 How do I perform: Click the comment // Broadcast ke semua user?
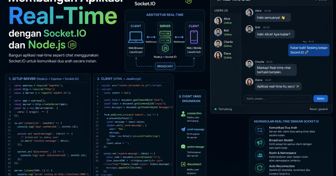40,137
